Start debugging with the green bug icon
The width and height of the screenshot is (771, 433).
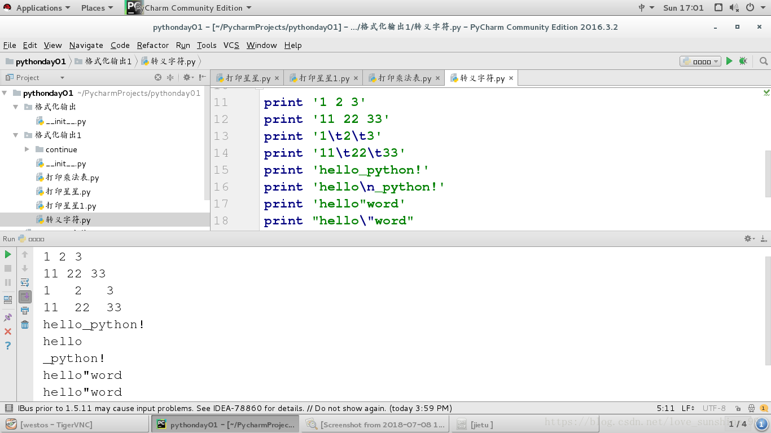[x=743, y=61]
